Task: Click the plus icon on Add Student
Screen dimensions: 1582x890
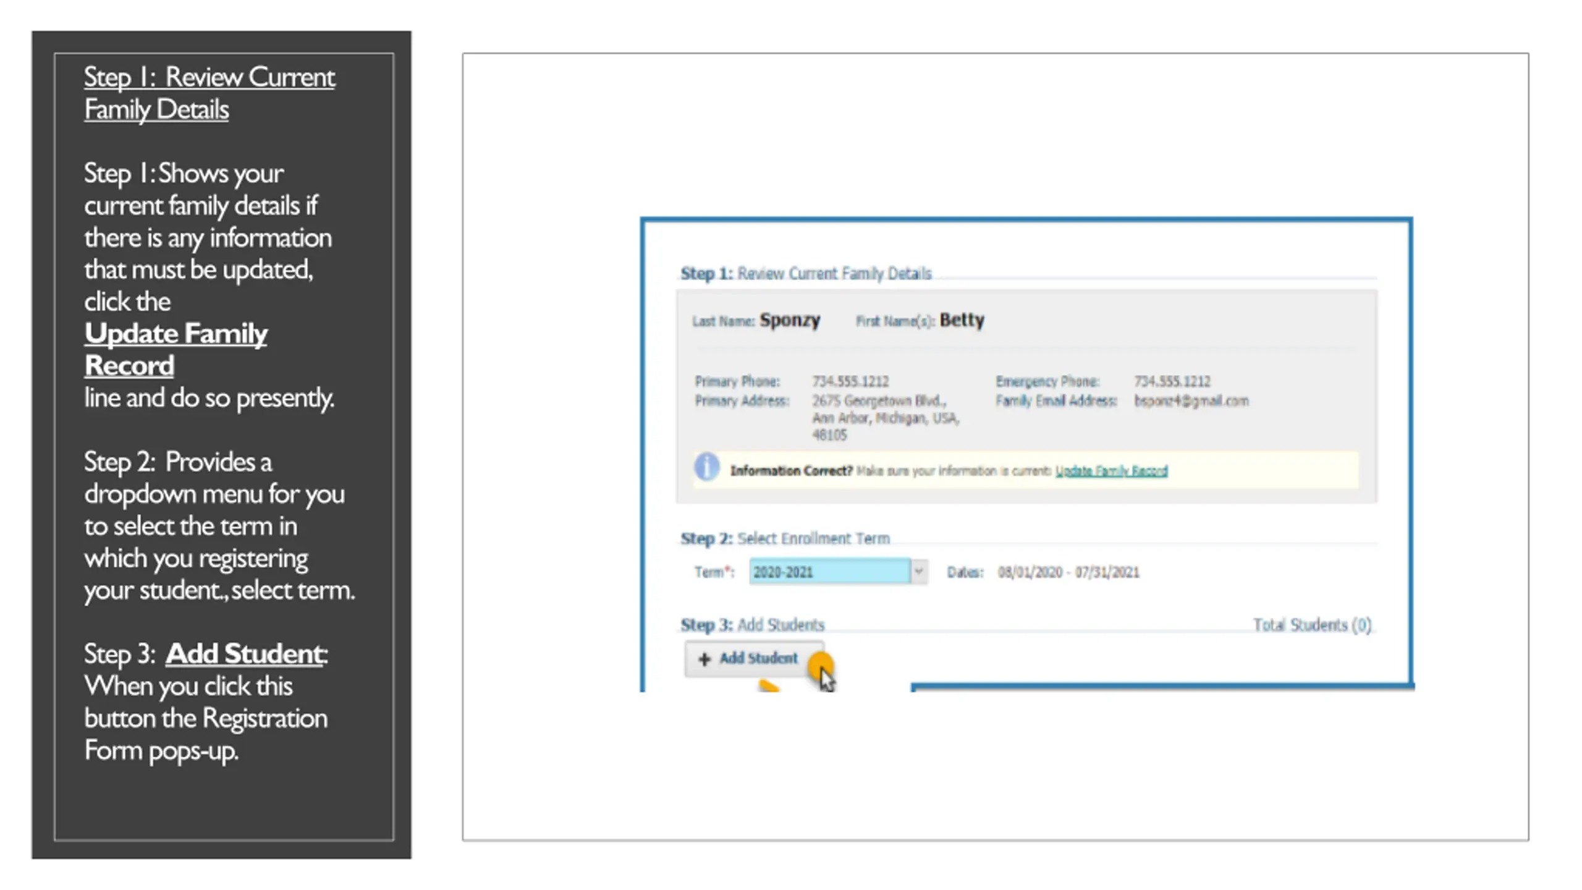Action: click(704, 659)
